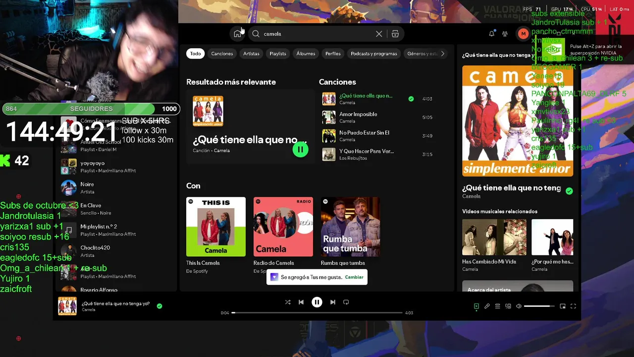Open the 'Has Cambiado Mi Vida' music video
Viewport: 634px width, 357px height.
point(494,245)
